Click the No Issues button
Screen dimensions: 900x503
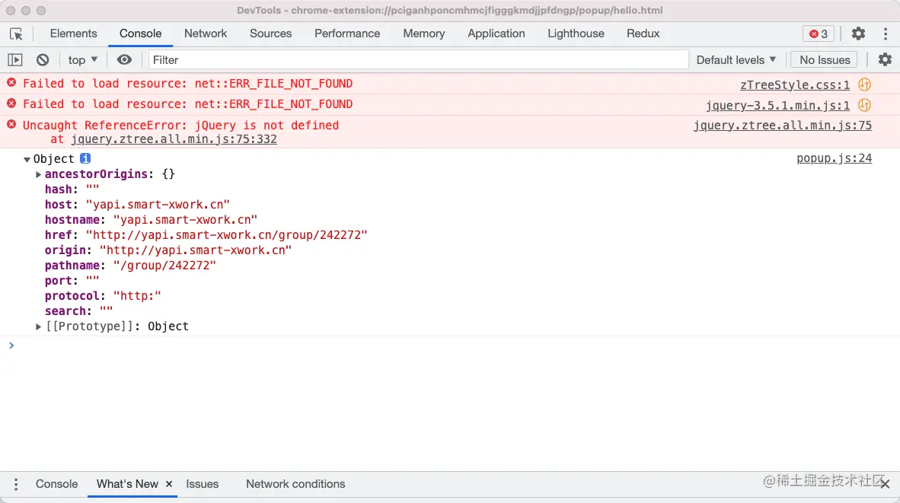click(825, 59)
